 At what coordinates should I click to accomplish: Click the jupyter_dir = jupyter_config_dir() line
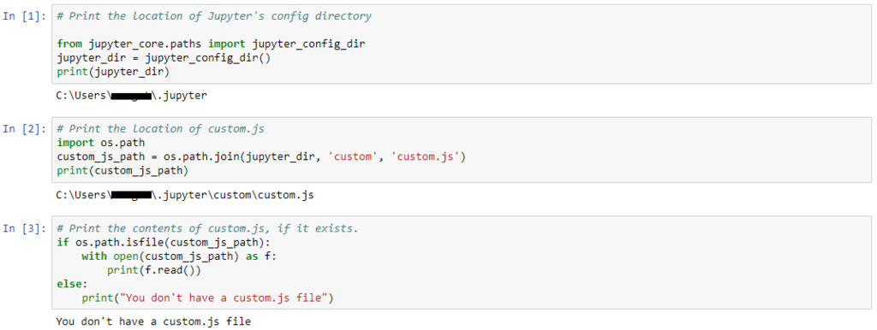(164, 58)
